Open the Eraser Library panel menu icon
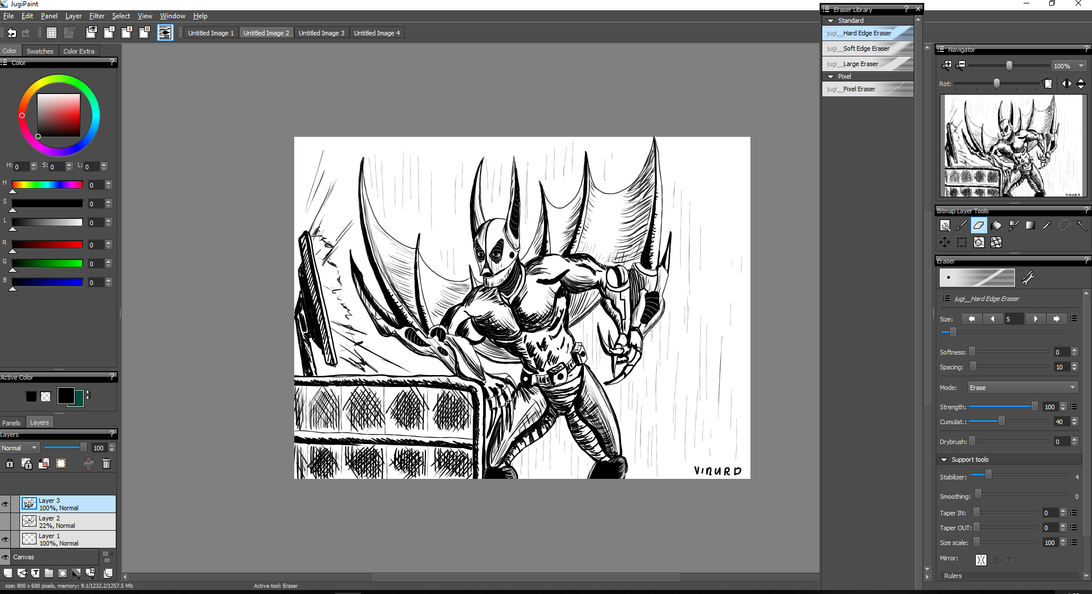The width and height of the screenshot is (1092, 594). (826, 9)
